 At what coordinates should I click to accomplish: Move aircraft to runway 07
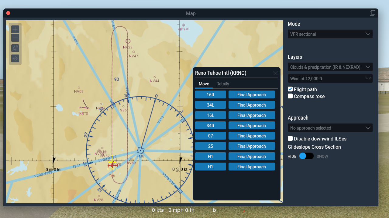pyautogui.click(x=211, y=136)
